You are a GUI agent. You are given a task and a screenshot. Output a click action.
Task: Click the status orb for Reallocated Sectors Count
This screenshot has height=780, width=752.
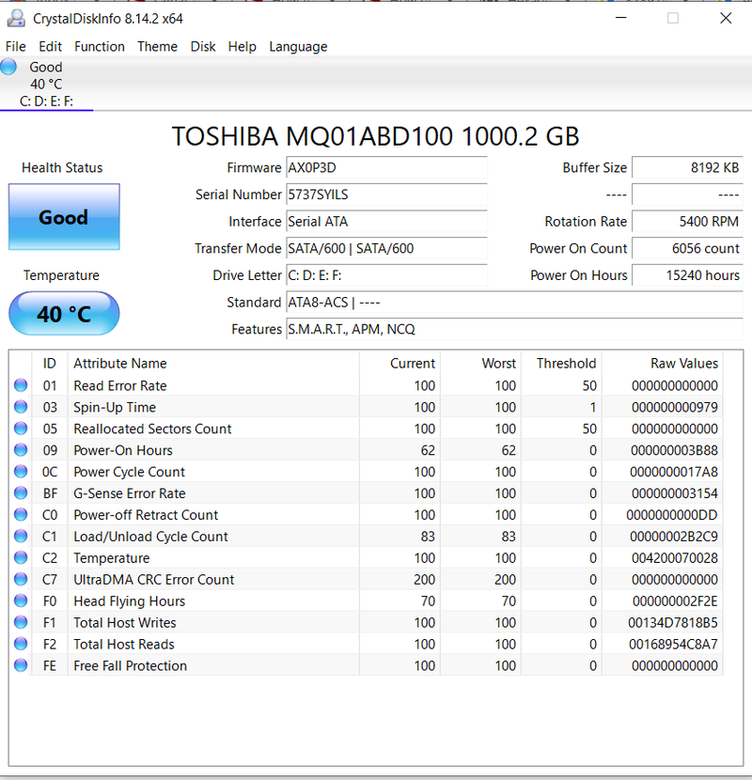(x=21, y=429)
